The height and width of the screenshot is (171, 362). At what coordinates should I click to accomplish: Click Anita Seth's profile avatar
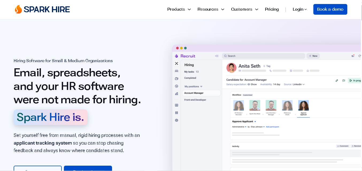click(231, 68)
